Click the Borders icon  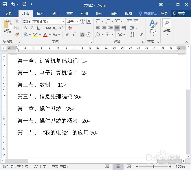click(108, 35)
